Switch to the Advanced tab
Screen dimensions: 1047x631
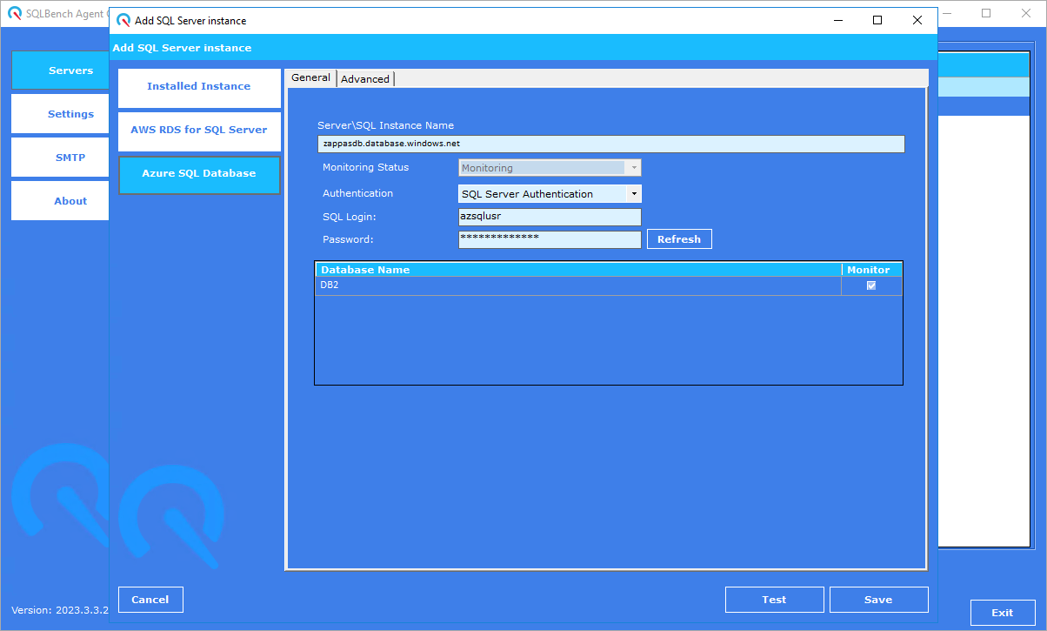tap(365, 79)
